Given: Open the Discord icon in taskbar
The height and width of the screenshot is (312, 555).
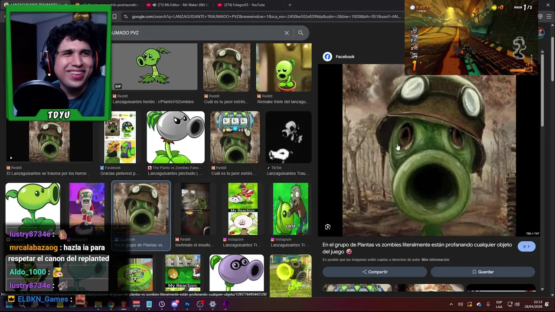Looking at the screenshot, I should pos(175,304).
